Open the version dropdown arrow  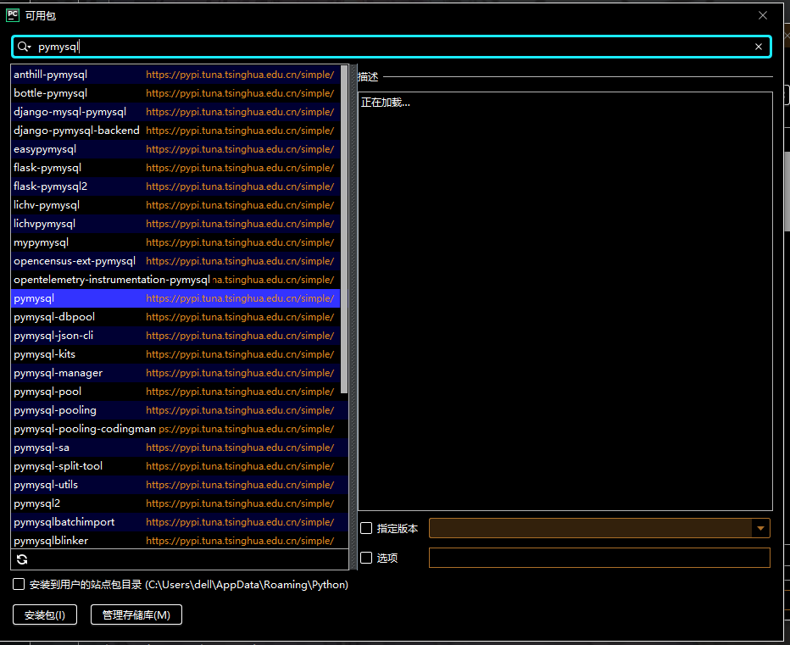pos(761,528)
